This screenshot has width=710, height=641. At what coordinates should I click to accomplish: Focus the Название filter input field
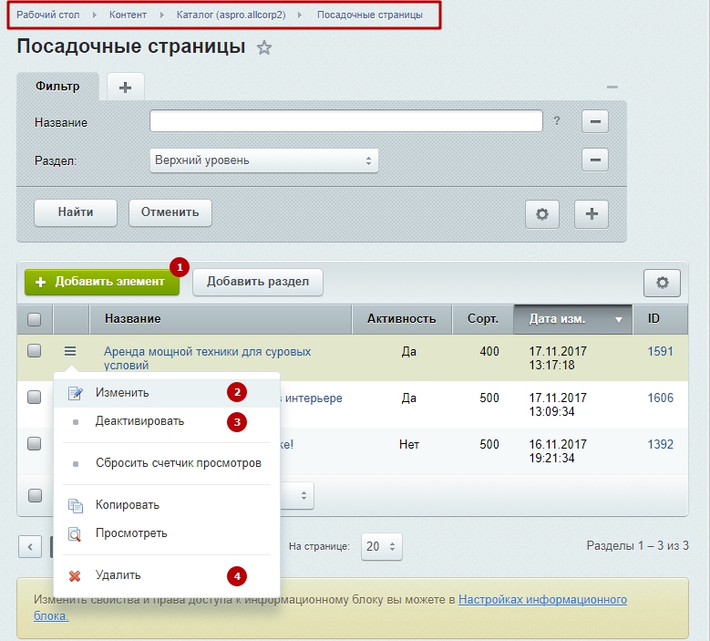pyautogui.click(x=346, y=121)
